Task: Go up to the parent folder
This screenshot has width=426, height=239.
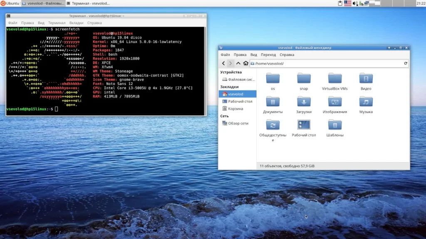Action: click(238, 63)
